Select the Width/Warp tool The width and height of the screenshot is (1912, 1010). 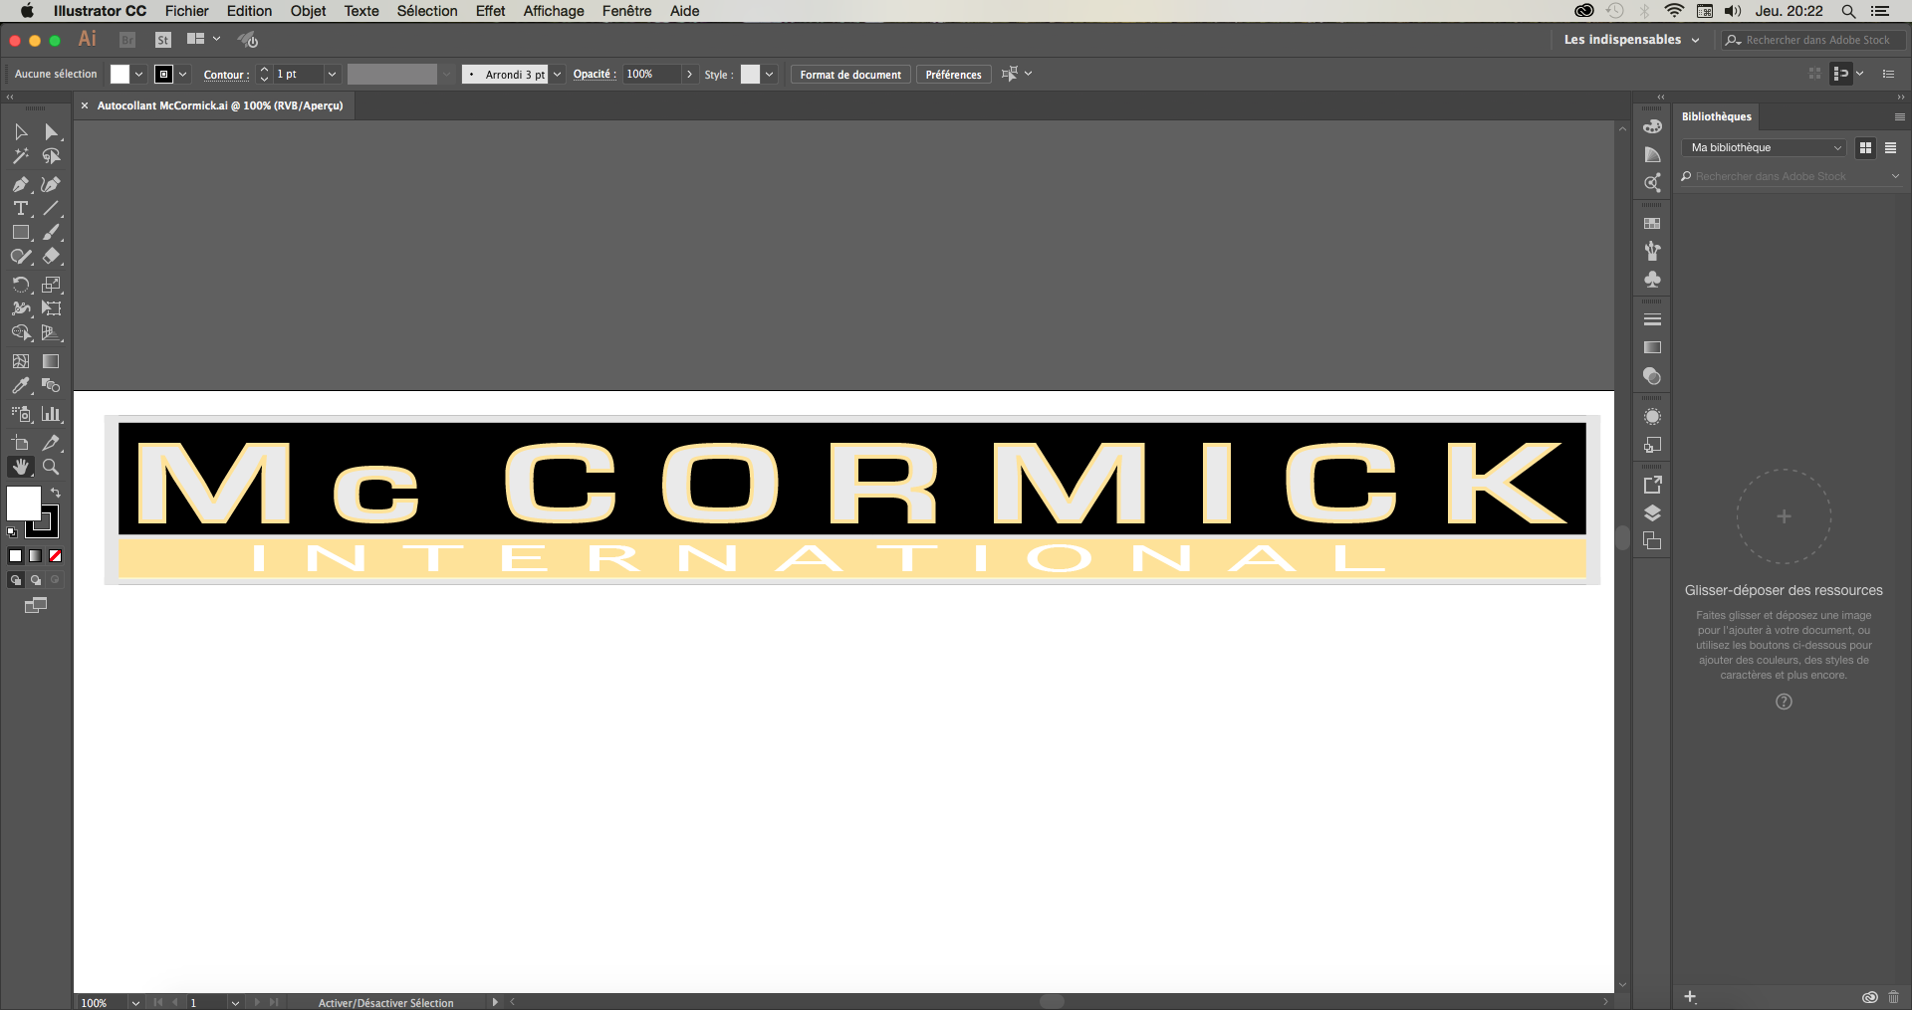pyautogui.click(x=21, y=308)
